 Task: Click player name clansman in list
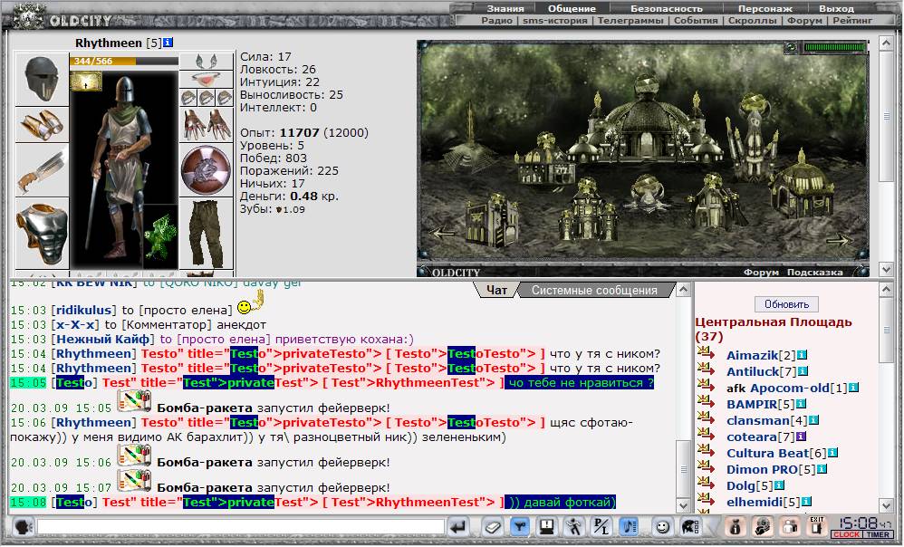tap(757, 420)
